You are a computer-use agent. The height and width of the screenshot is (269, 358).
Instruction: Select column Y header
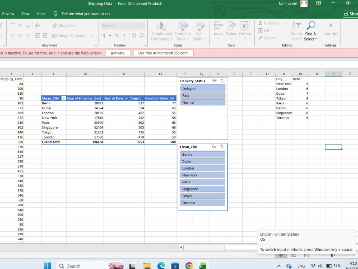click(334, 74)
